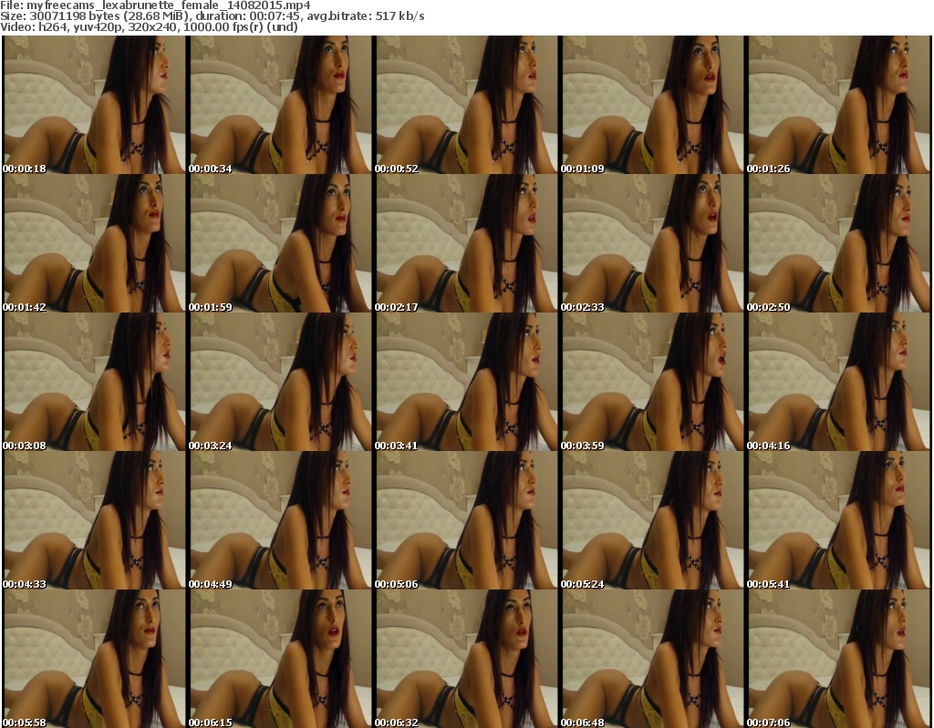Select the thumbnail at 00:00:52
The image size is (934, 728).
point(466,105)
